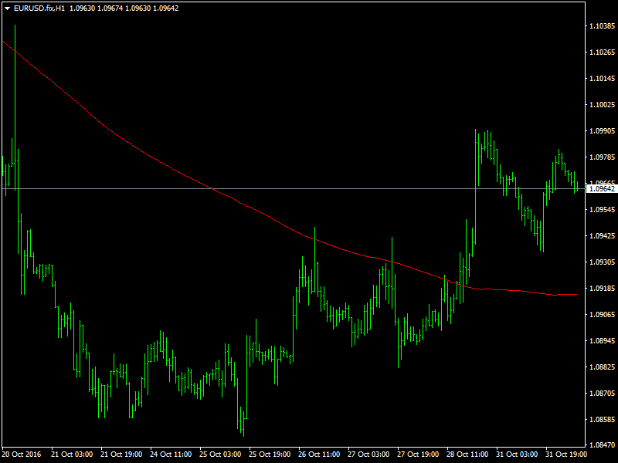Click the 1.09425 price scale label
Screen dimensions: 618x463
[x=602, y=236]
